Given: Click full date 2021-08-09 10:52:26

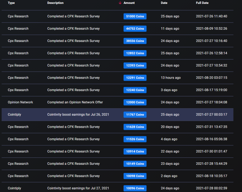Looking at the screenshot, I should pos(212,29).
